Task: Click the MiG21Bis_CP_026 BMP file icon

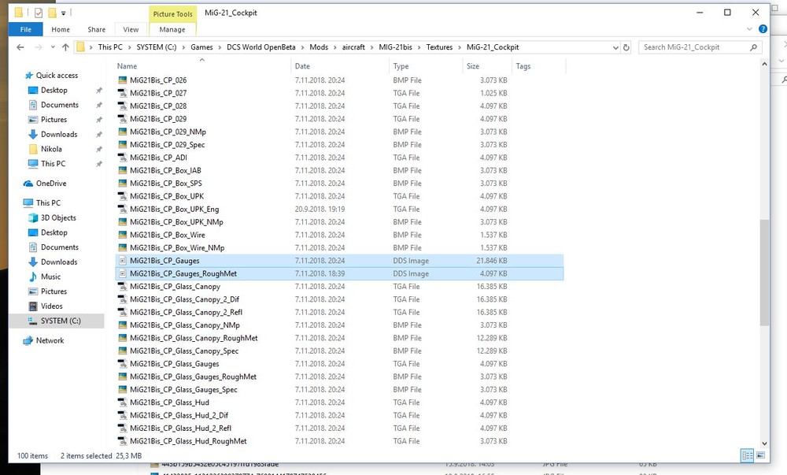Action: 122,80
